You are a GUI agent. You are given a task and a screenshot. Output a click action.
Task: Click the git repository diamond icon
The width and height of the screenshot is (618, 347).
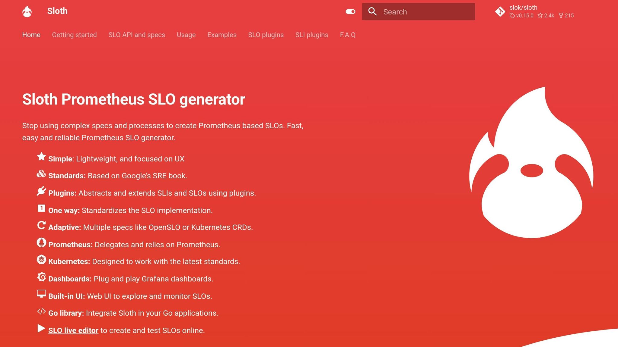500,12
